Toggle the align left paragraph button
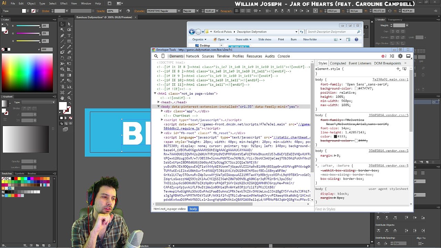The image size is (441, 248). [237, 11]
